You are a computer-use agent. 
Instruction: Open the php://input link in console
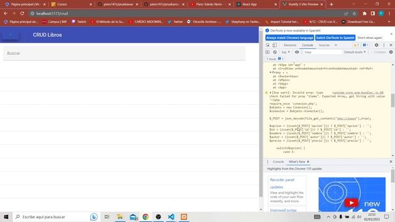[347, 118]
